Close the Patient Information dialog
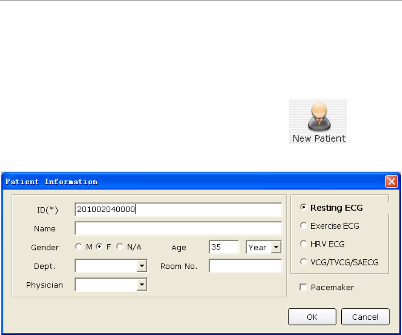Screen dimensions: 402x335 391,181
